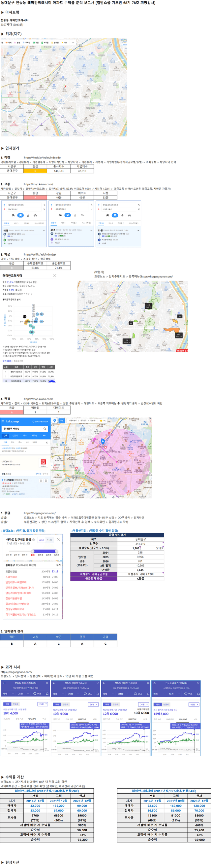The width and height of the screenshot is (211, 865).
Task: Open the 26평 size dropdown above the chart
Action: click(x=93, y=704)
